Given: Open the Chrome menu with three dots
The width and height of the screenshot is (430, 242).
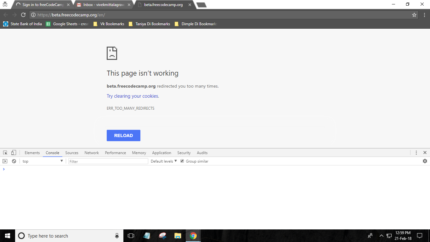Looking at the screenshot, I should point(424,15).
